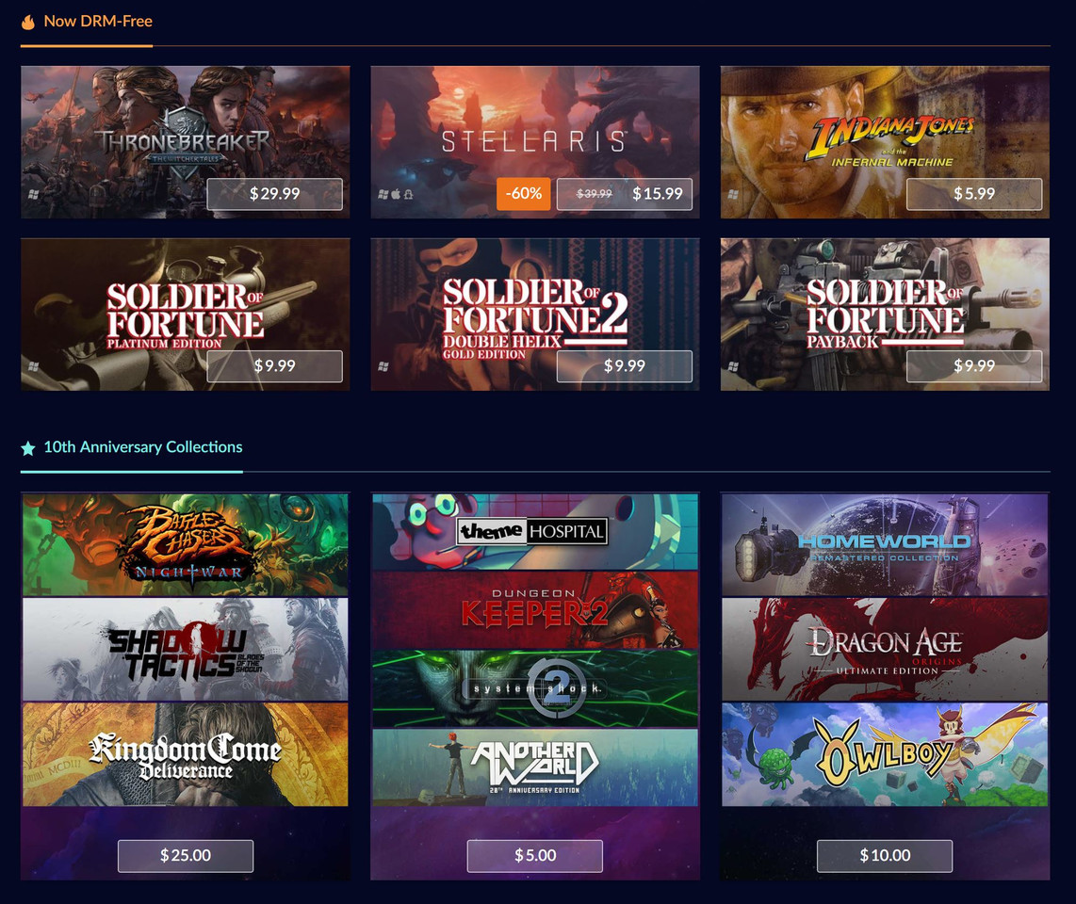Open the 10th Anniversary Collections heading
The width and height of the screenshot is (1076, 904).
tap(142, 447)
